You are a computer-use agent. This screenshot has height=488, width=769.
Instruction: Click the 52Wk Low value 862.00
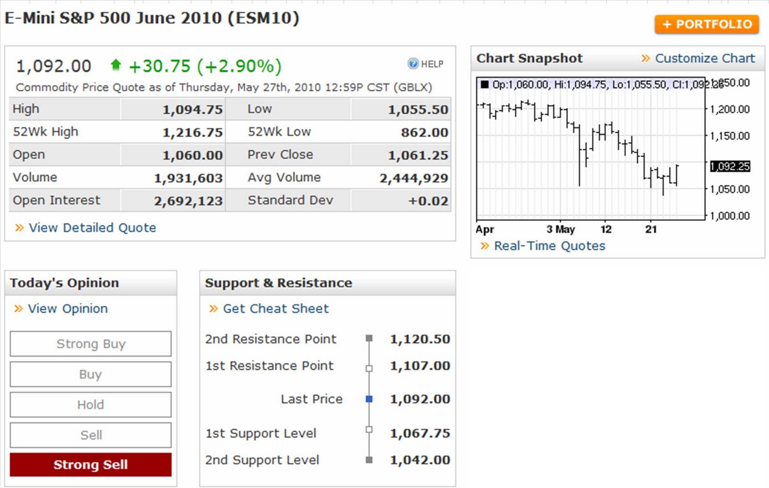425,133
